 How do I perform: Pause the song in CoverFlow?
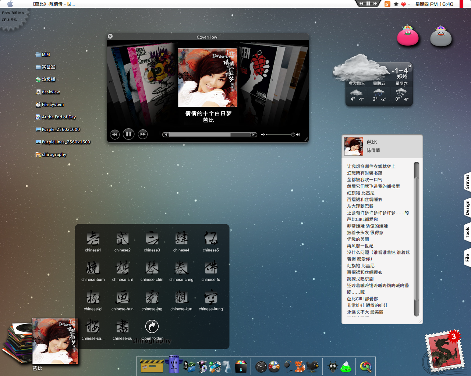(128, 134)
